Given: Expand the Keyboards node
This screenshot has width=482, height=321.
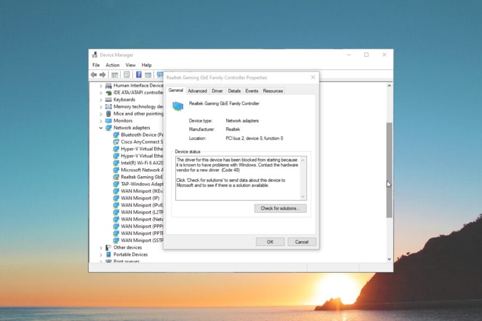Looking at the screenshot, I should 101,100.
